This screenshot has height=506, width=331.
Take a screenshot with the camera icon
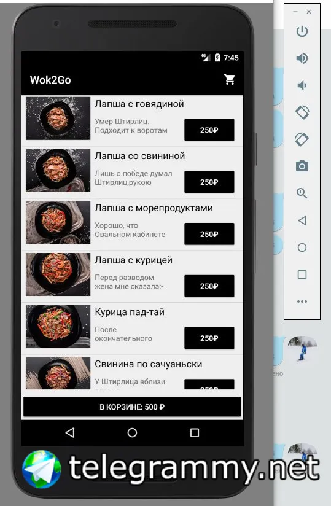302,166
